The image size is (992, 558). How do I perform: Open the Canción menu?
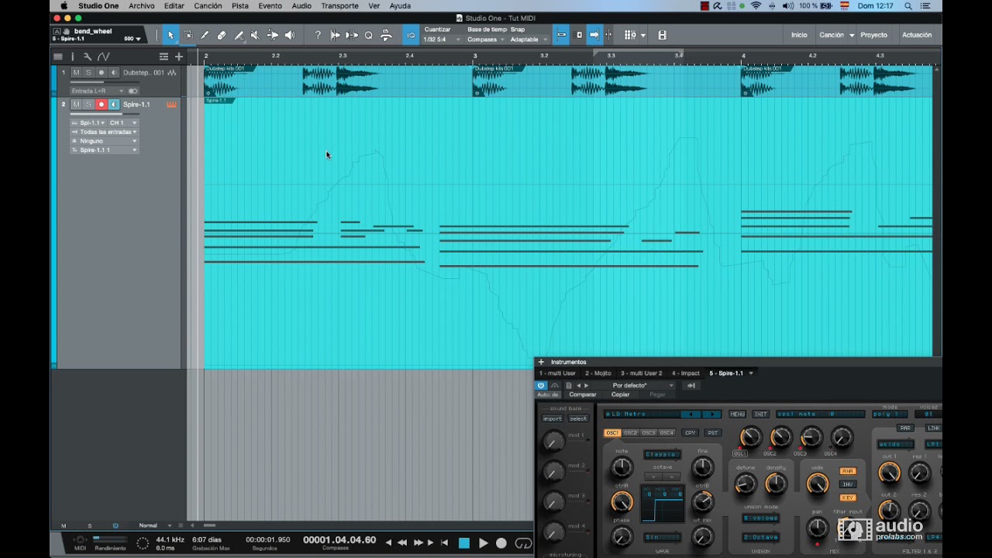[x=208, y=5]
